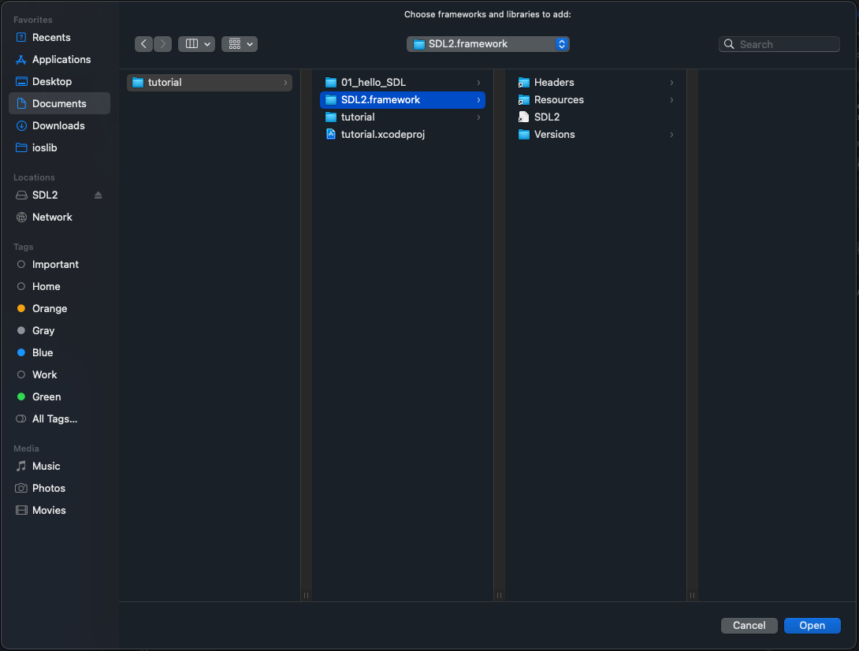
Task: Expand the Resources folder chevron
Action: pos(671,100)
